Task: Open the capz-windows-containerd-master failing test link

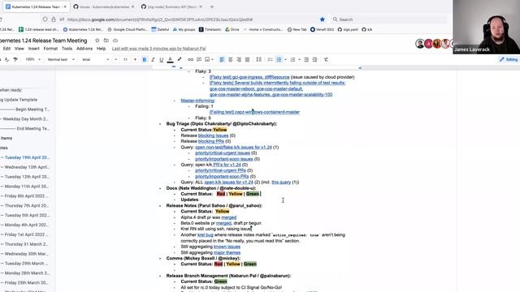Action: (x=254, y=112)
